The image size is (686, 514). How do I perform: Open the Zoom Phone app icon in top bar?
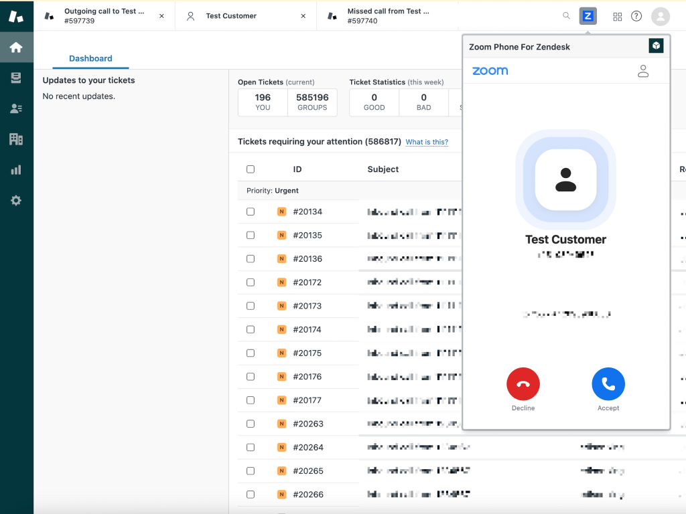[588, 16]
